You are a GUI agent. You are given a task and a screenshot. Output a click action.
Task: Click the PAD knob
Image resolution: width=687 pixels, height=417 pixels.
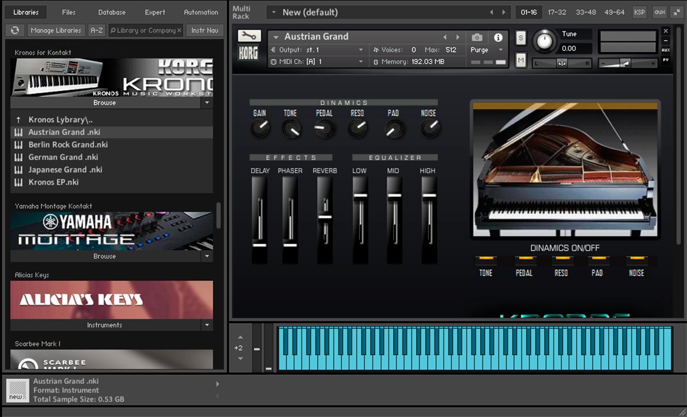[x=393, y=128]
